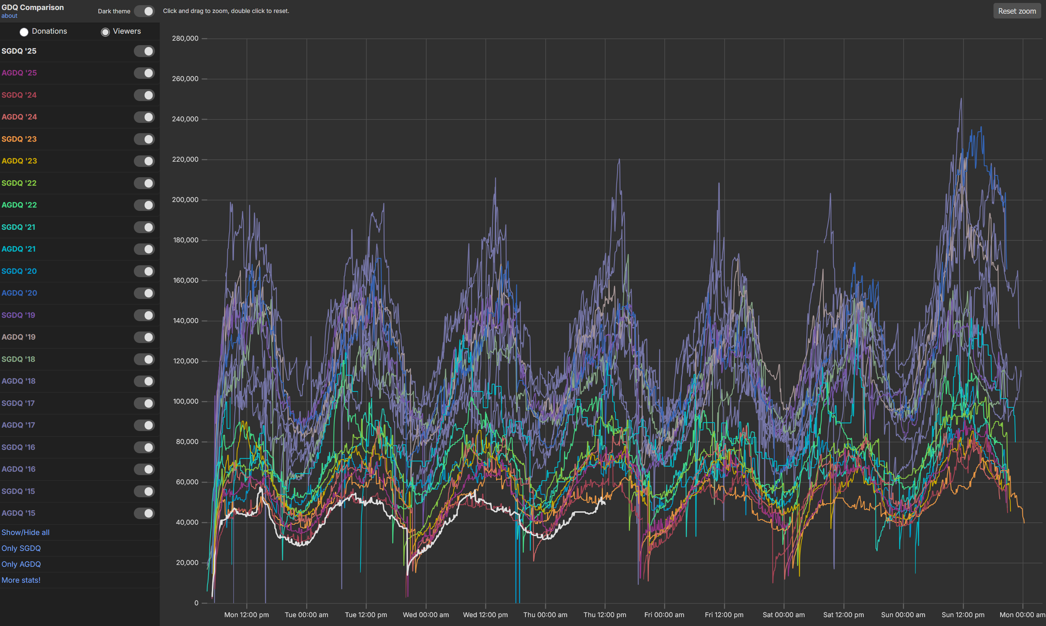Screen dimensions: 1046x626
Task: Toggle the AGDQ '15 series switch
Action: [144, 514]
